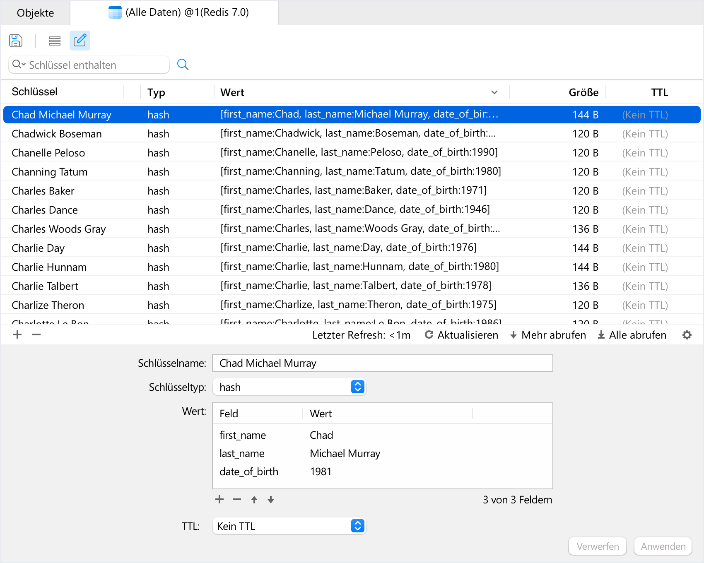The width and height of the screenshot is (704, 563).
Task: Click the first_name field row
Action: pos(383,435)
